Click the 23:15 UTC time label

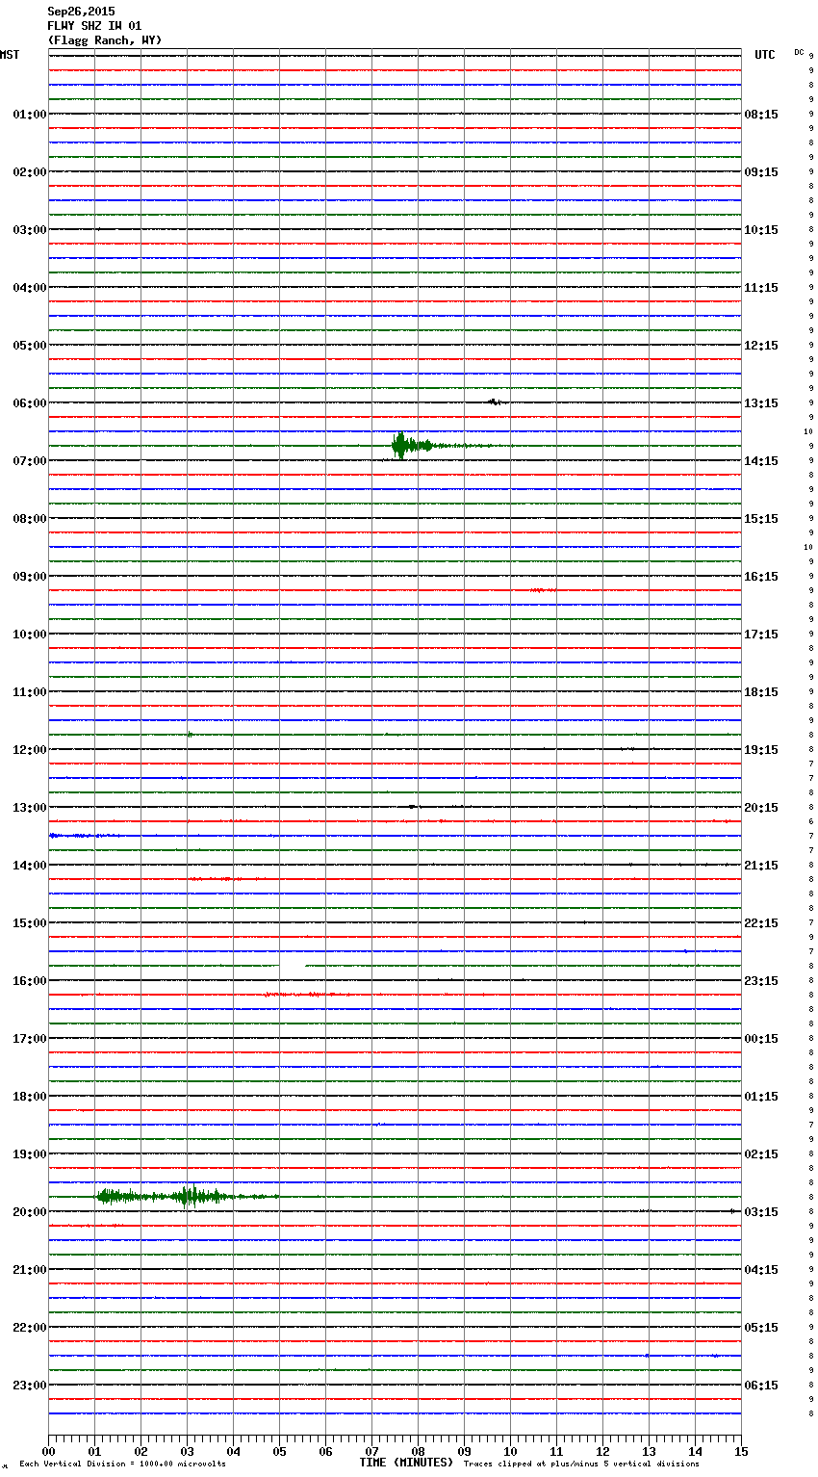pyautogui.click(x=761, y=981)
